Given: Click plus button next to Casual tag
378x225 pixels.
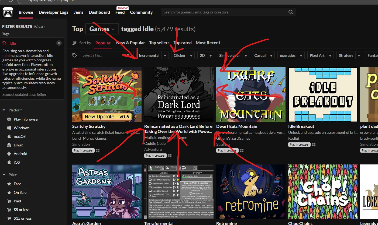Looking at the screenshot, I should tap(271, 55).
